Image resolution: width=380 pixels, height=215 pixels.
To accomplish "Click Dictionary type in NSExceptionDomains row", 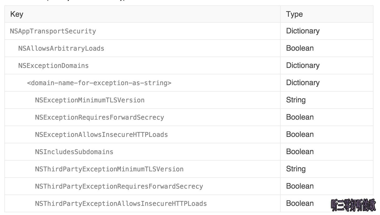I will [x=303, y=65].
